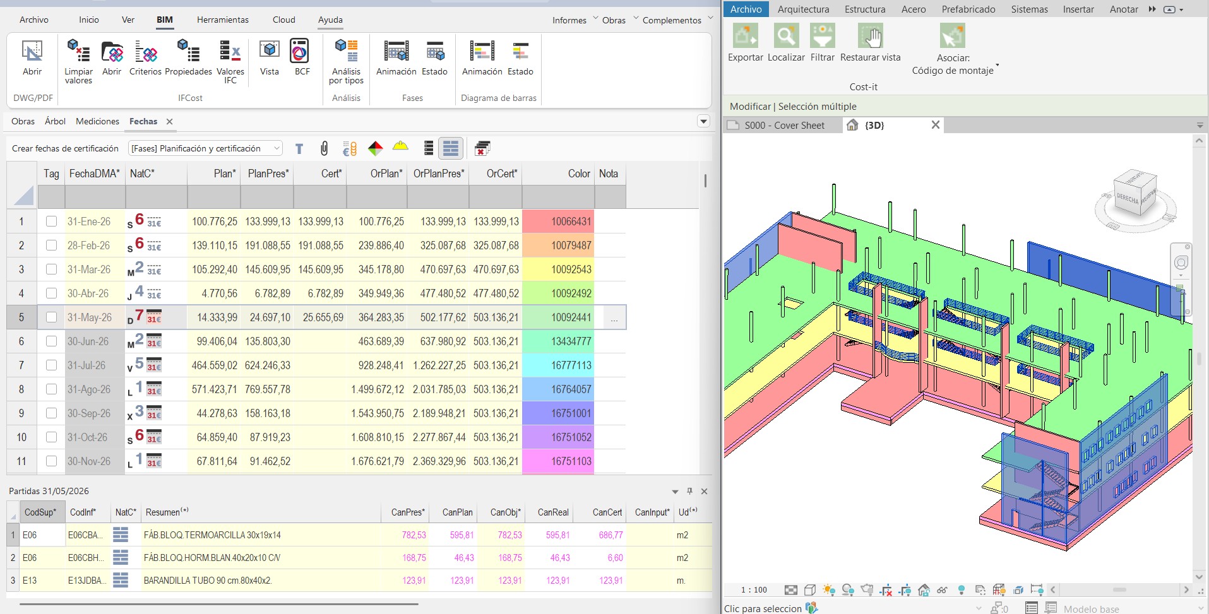Enable the Tag checkbox for 30-Nov-26
The image size is (1209, 614).
coord(51,461)
